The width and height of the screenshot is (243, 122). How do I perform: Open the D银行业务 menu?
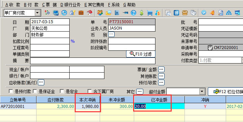click(70, 5)
